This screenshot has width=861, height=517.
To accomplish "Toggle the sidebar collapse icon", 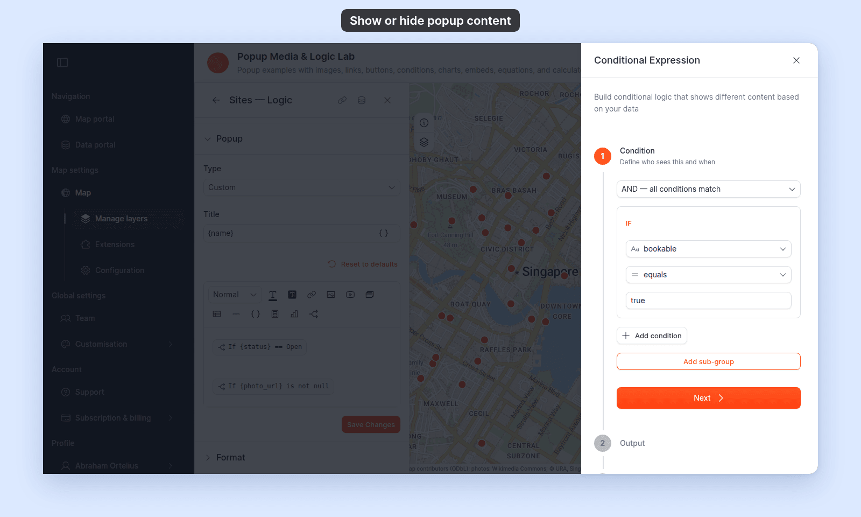I will tap(62, 62).
